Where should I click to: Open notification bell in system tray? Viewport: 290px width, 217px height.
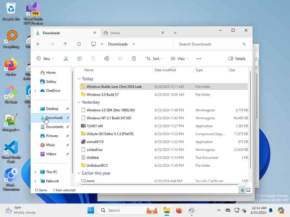(x=271, y=210)
